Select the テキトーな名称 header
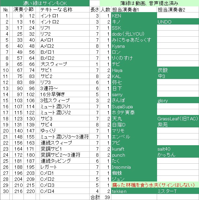199x200 pixels. (x=64, y=10)
